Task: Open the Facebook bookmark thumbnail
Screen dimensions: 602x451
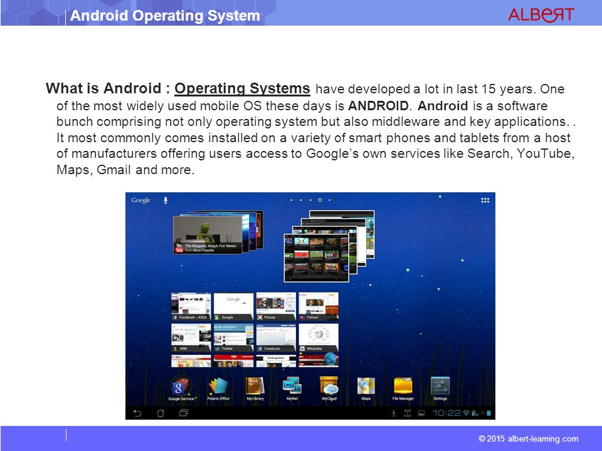Action: click(x=276, y=338)
